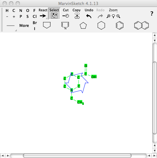Click the vertical scrollbar thumb
Image resolution: width=157 pixels, height=158 pixels.
click(x=155, y=98)
